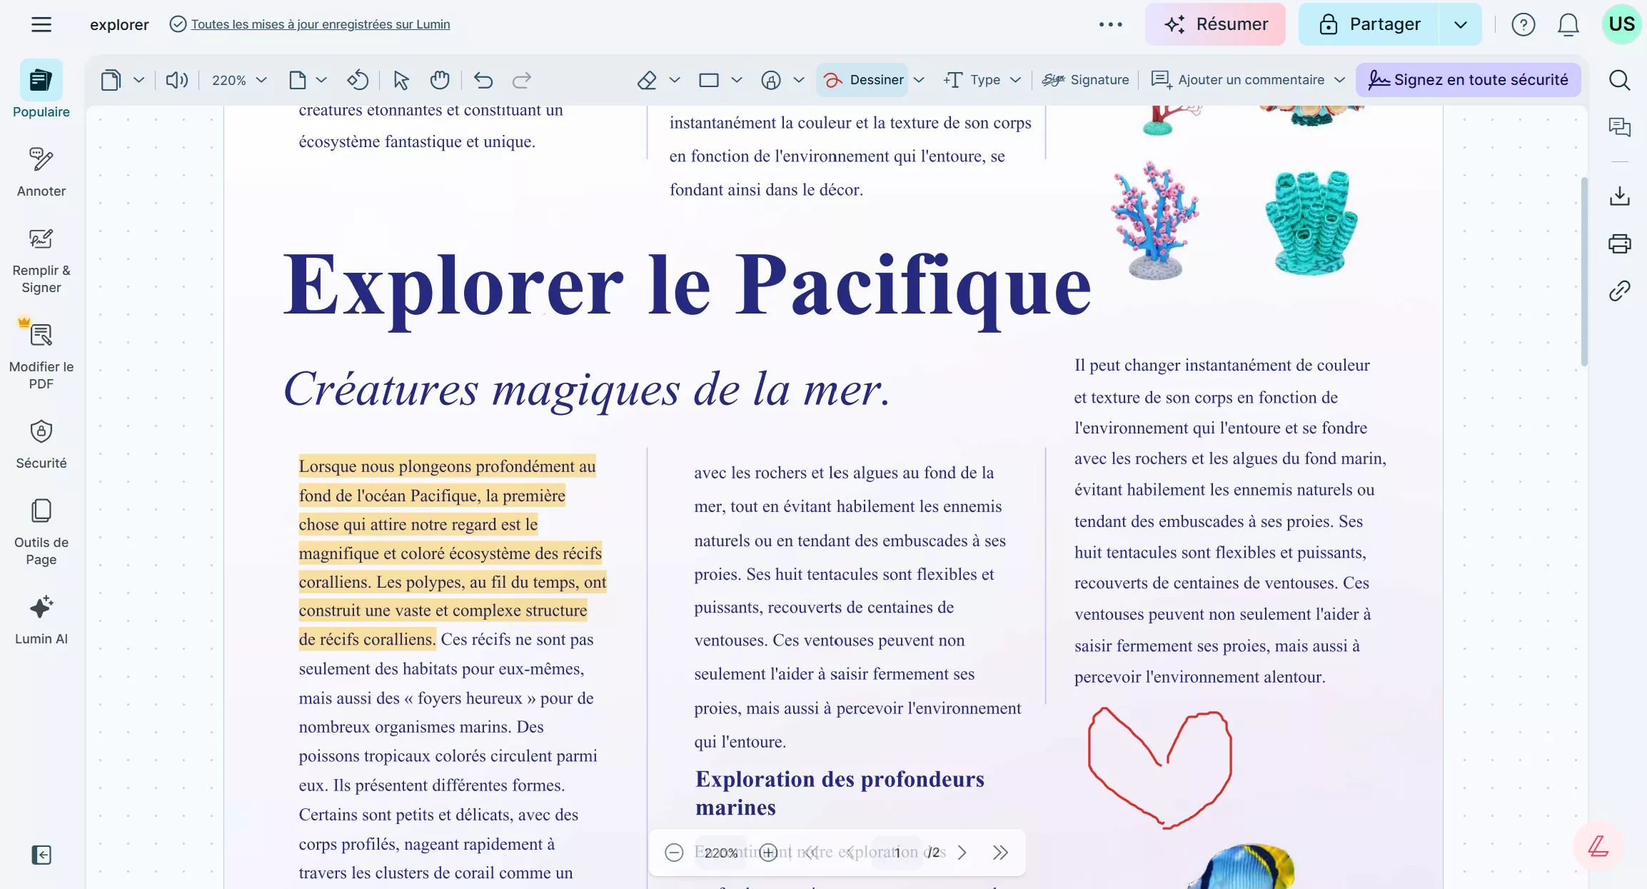
Task: Expand the Partager dropdown arrow
Action: coord(1460,24)
